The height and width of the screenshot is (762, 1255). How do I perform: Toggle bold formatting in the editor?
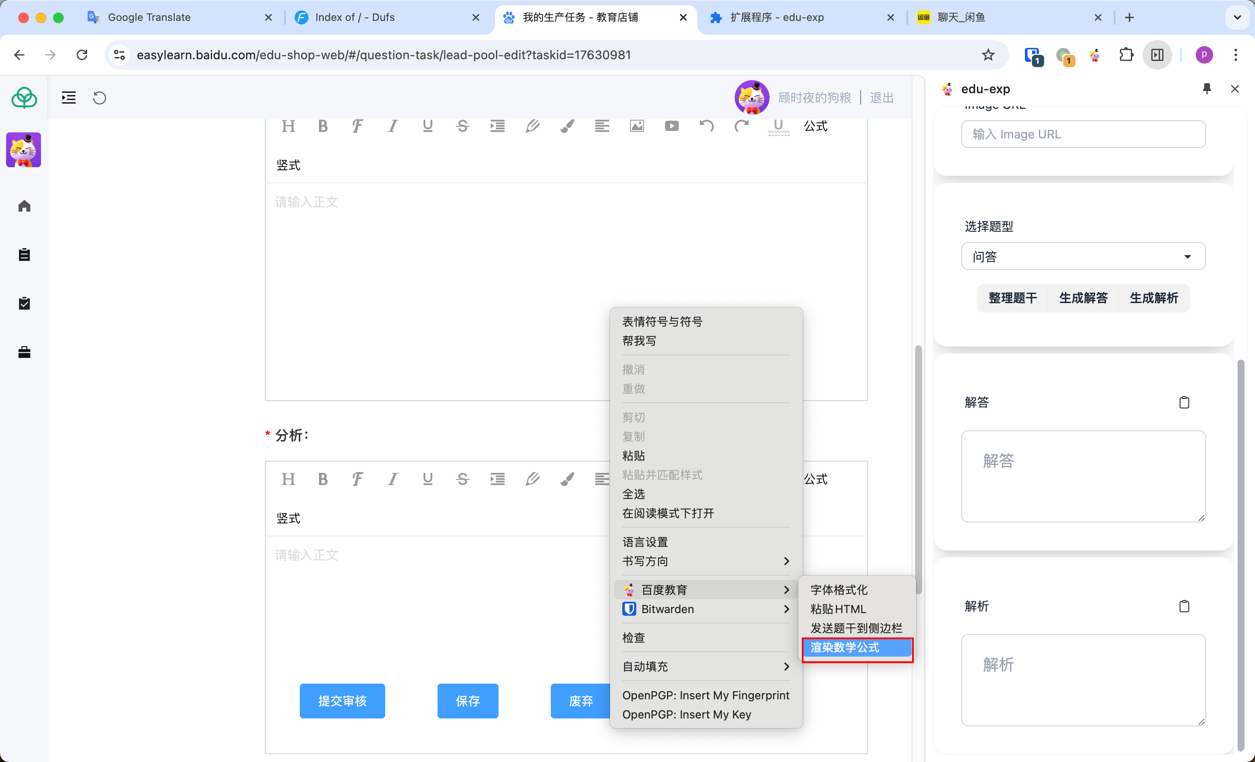(x=323, y=126)
